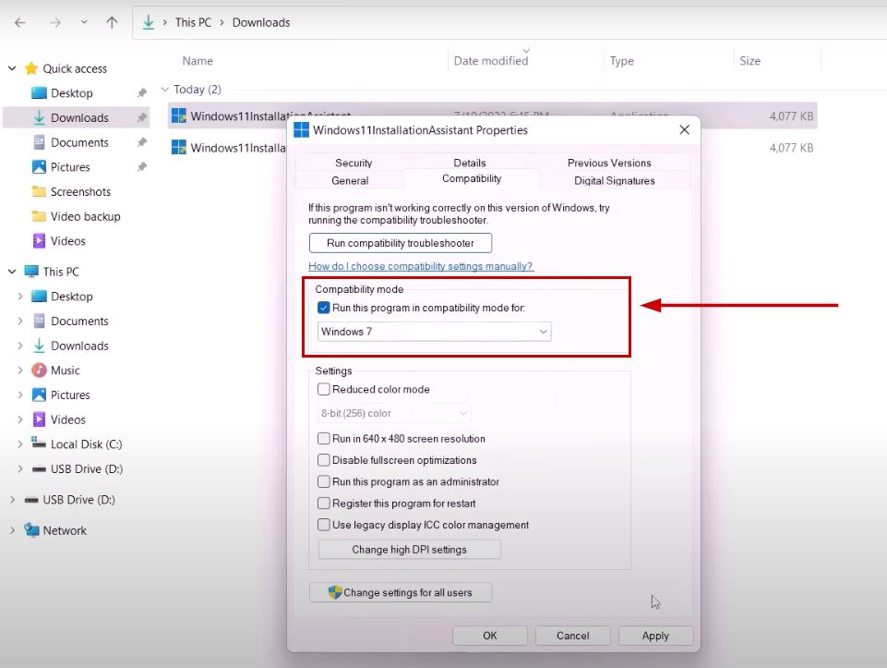Open the Screenshots folder icon
Image resolution: width=887 pixels, height=668 pixels.
39,191
